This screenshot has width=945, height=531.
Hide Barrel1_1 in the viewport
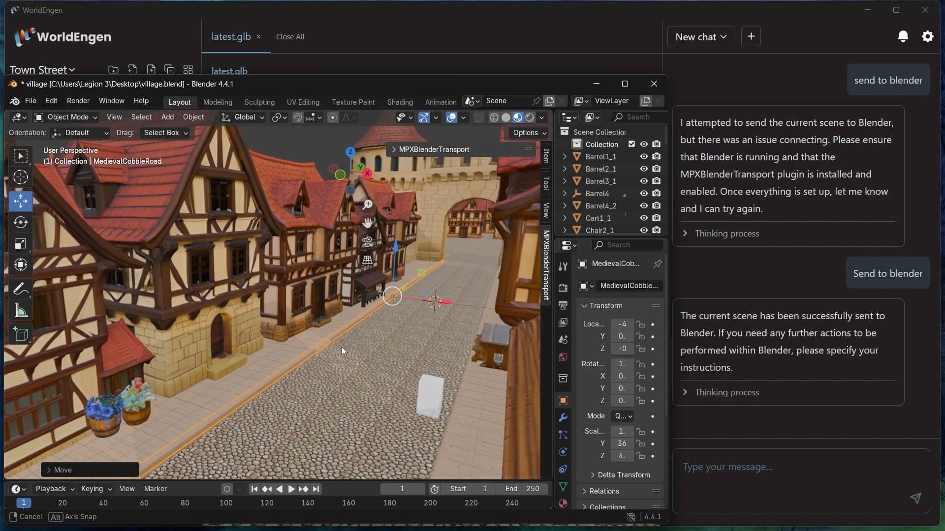pyautogui.click(x=643, y=156)
